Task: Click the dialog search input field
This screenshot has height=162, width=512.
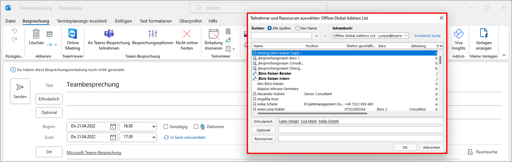Action: (282, 36)
